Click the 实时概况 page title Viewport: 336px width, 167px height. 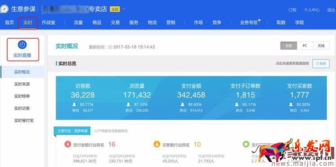(x=67, y=46)
